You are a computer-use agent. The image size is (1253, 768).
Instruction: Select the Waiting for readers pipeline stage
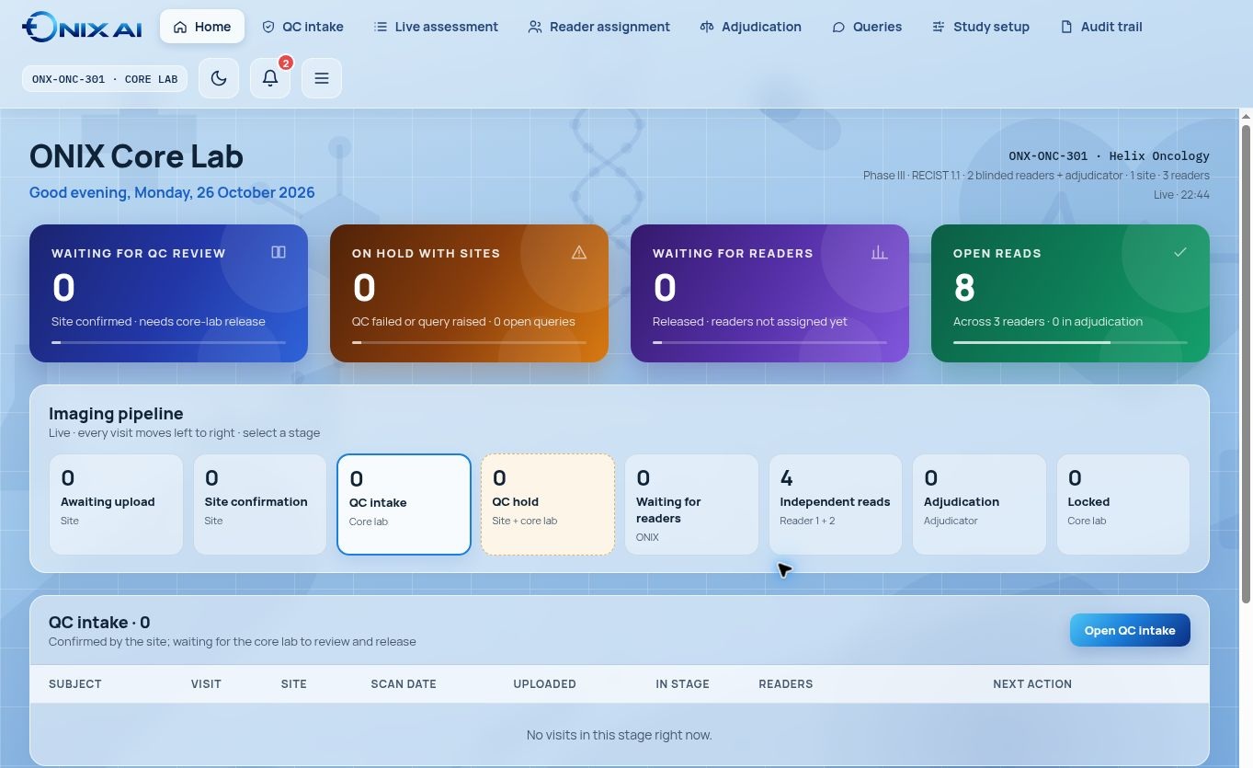pos(691,504)
